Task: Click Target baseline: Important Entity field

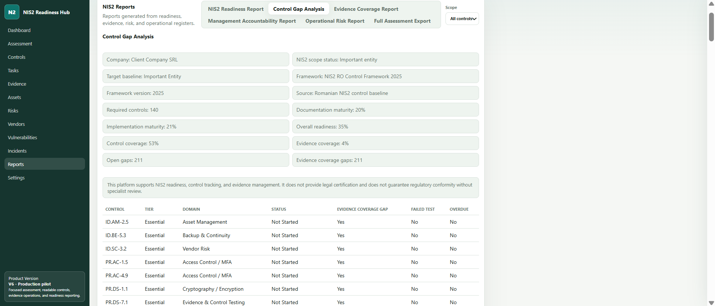Action: [x=196, y=76]
